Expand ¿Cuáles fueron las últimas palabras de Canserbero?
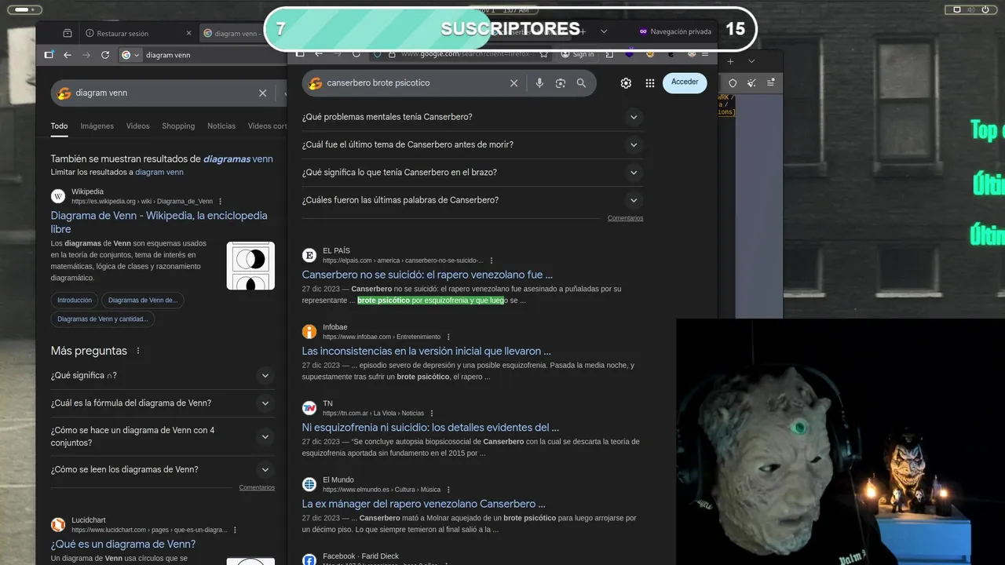 click(x=473, y=200)
